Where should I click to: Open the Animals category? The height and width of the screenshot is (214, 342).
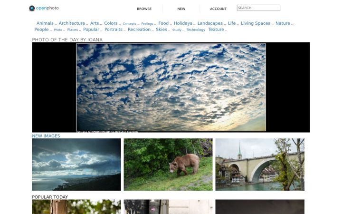pyautogui.click(x=45, y=23)
